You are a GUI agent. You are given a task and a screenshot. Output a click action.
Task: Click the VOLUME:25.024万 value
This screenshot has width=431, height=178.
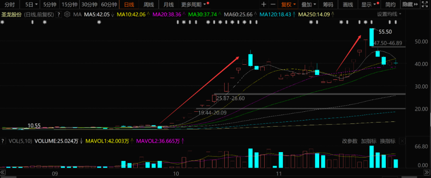click(x=56, y=141)
